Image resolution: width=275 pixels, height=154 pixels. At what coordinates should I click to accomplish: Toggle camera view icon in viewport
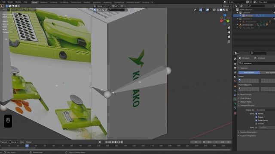(229, 37)
